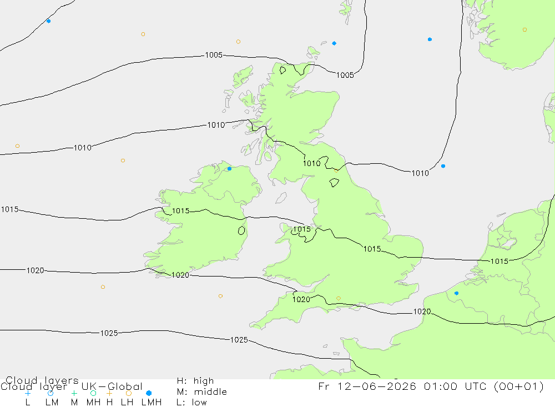Click the 1005 isobar label over the Atlantic

(214, 55)
